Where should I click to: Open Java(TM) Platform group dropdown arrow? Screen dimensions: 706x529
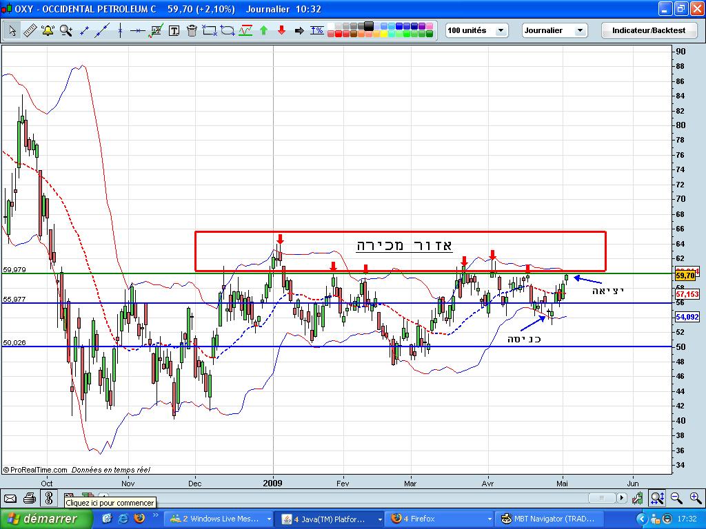[381, 519]
